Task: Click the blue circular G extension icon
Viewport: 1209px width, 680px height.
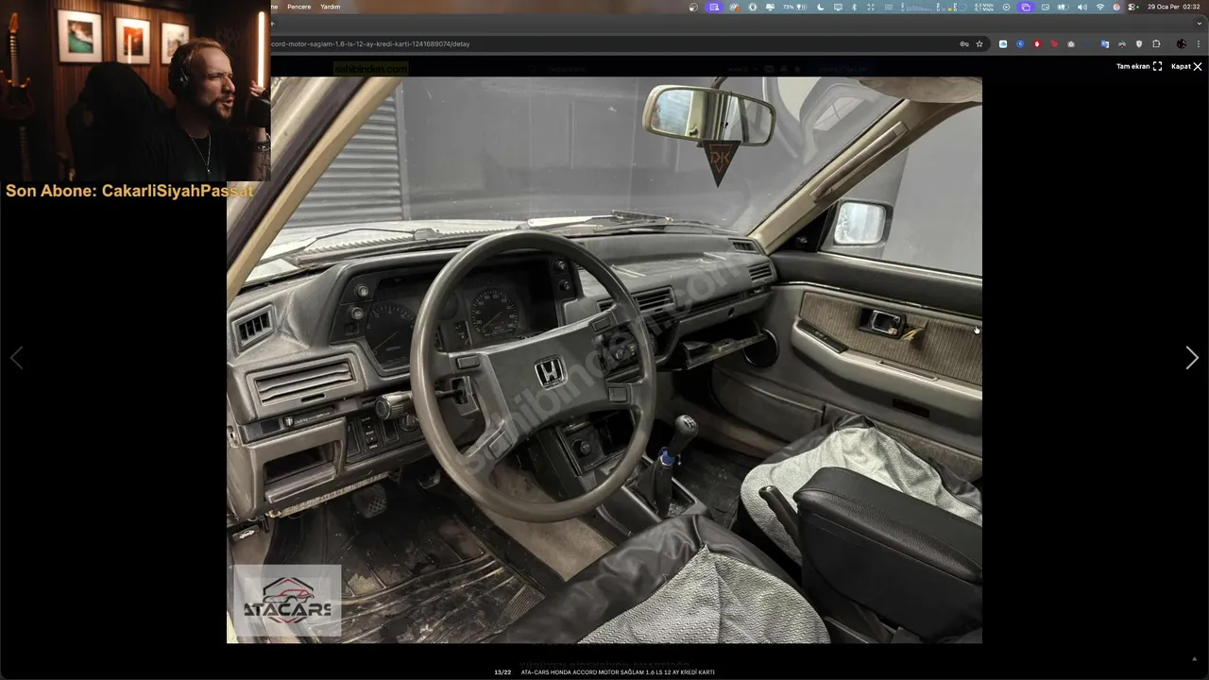Action: pyautogui.click(x=1020, y=43)
